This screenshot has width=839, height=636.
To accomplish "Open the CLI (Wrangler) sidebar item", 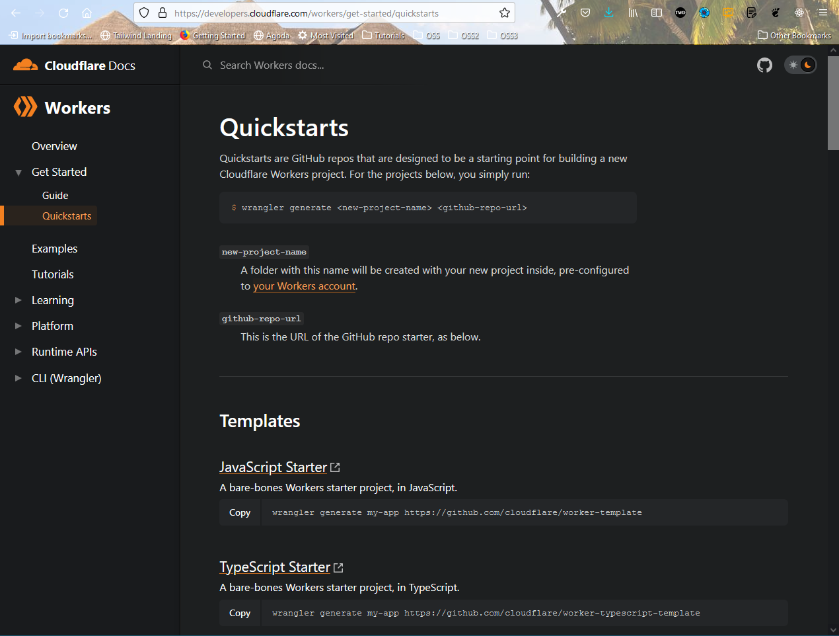I will tap(67, 378).
